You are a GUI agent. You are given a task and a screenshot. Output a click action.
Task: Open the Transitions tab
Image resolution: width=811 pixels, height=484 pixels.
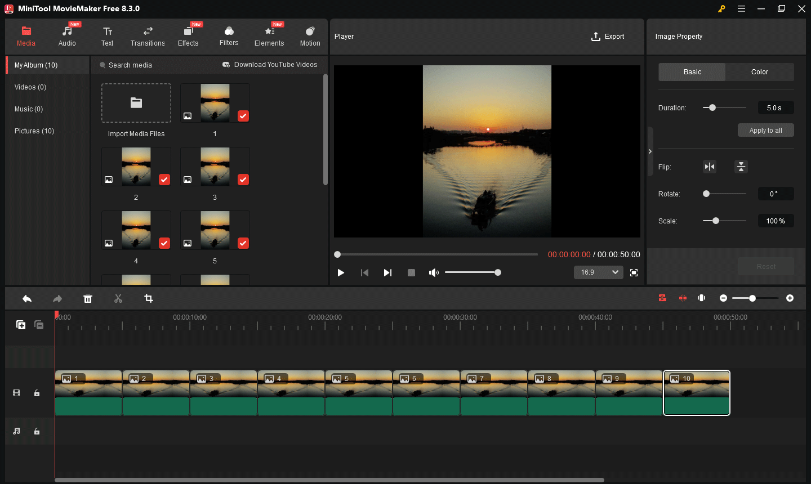[x=148, y=37]
